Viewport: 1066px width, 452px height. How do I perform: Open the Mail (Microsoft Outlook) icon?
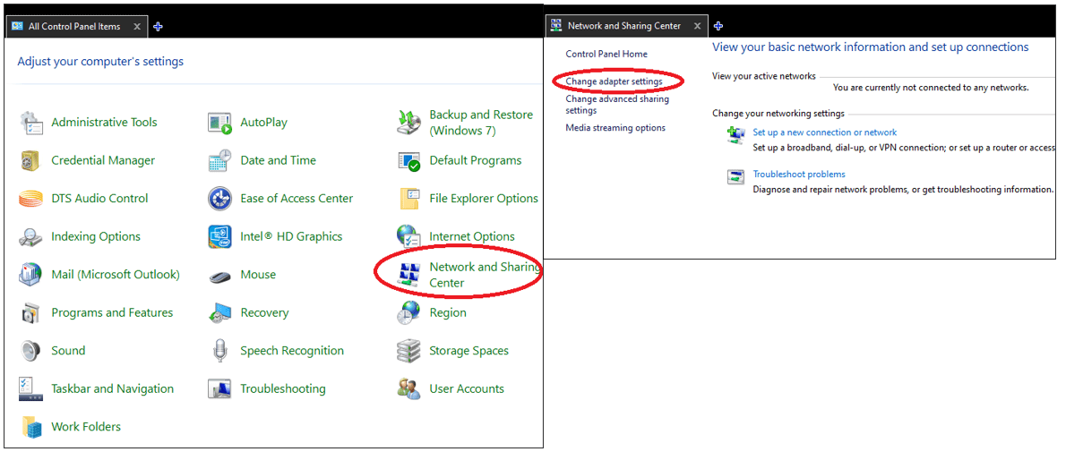click(32, 275)
